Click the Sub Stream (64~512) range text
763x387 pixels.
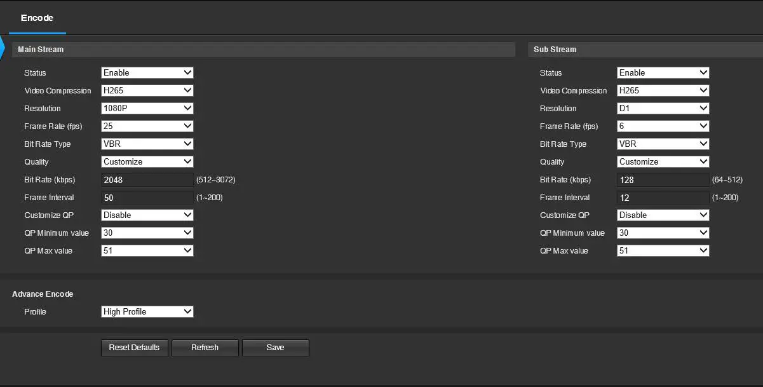click(727, 180)
